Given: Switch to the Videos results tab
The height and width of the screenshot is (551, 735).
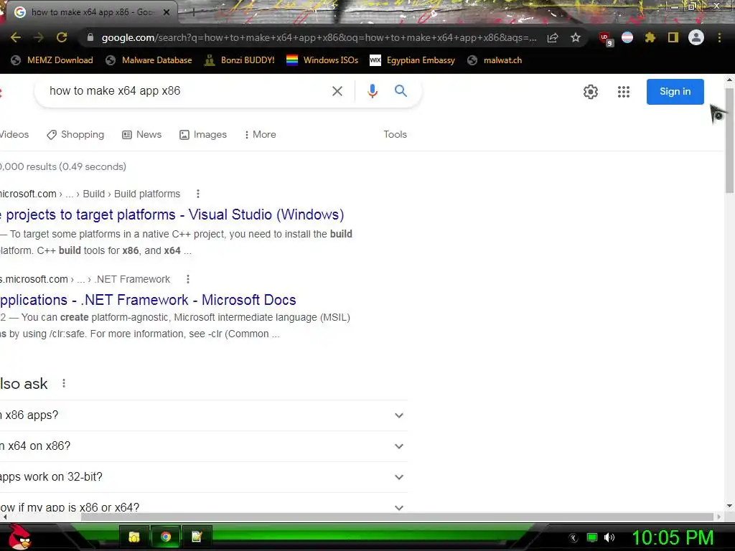Looking at the screenshot, I should point(14,135).
